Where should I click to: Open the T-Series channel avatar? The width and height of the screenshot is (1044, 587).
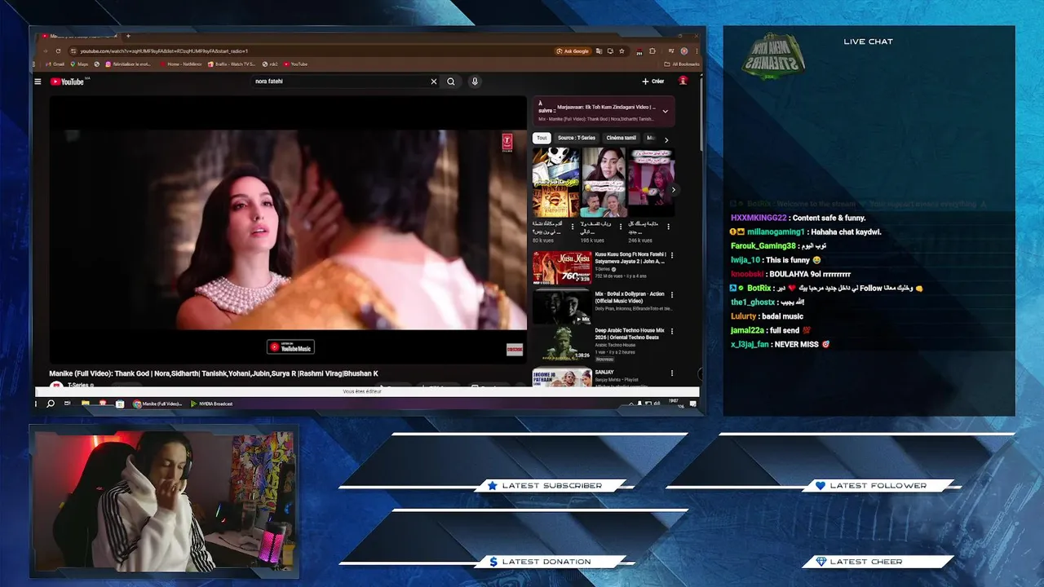[x=57, y=385]
